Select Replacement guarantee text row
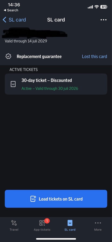This screenshot has width=112, height=242. click(x=39, y=56)
